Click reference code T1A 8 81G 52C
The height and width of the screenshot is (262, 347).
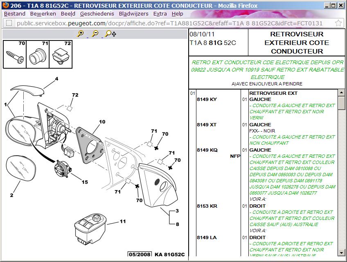[x=213, y=43]
